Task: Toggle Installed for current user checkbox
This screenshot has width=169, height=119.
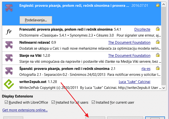Action: [93, 102]
